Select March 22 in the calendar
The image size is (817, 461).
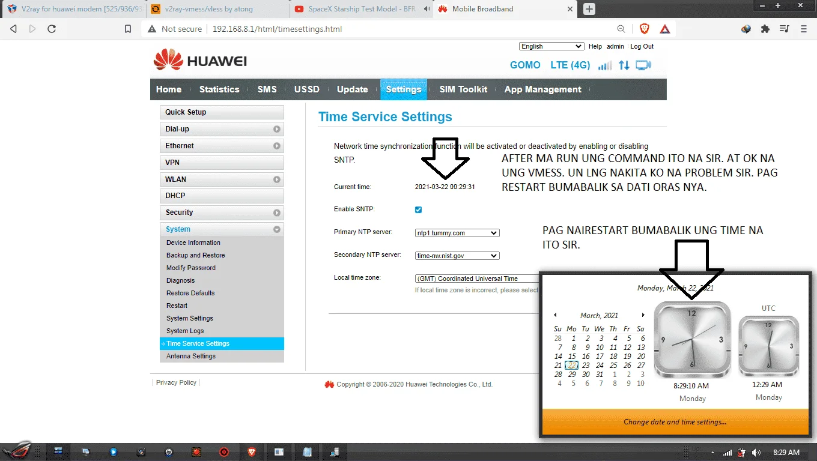click(572, 365)
